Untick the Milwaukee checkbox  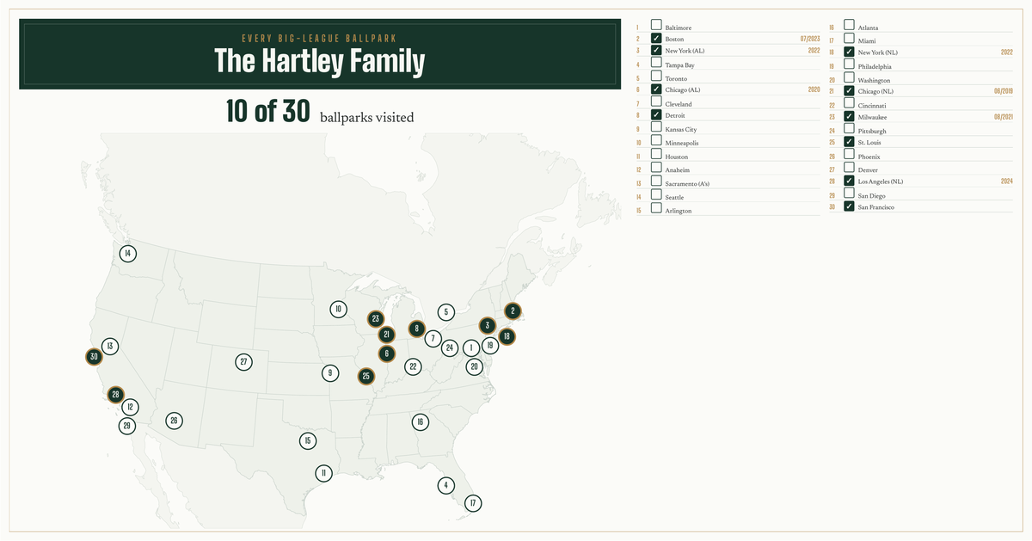[849, 116]
